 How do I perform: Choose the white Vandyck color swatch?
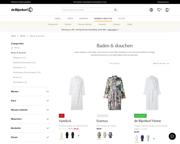(x=61, y=135)
